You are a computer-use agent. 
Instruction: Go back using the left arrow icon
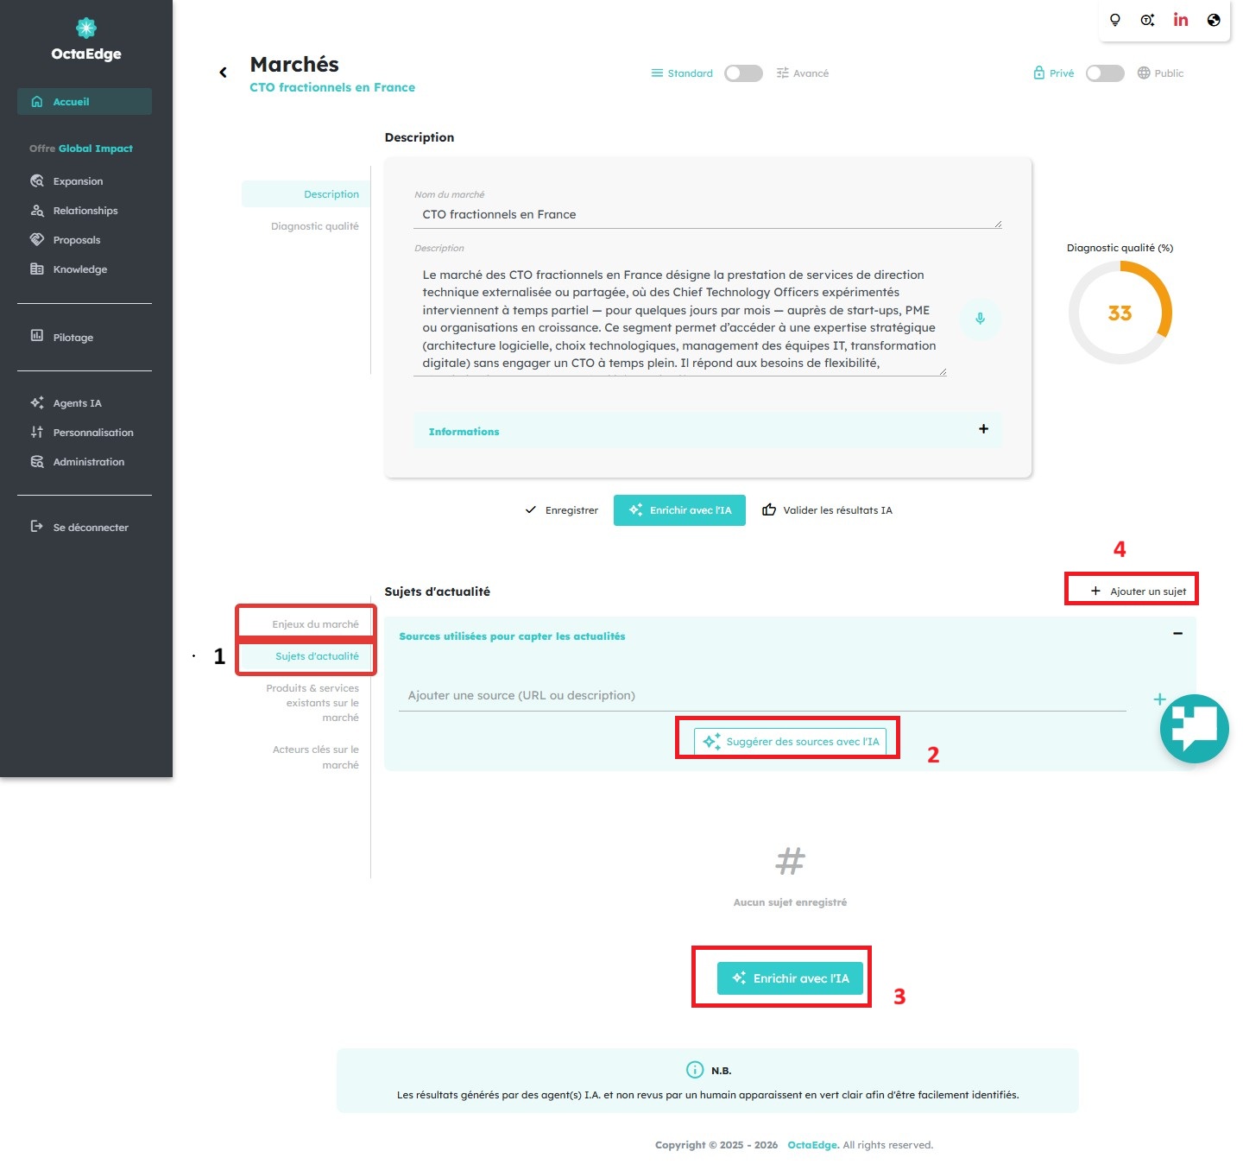[223, 73]
